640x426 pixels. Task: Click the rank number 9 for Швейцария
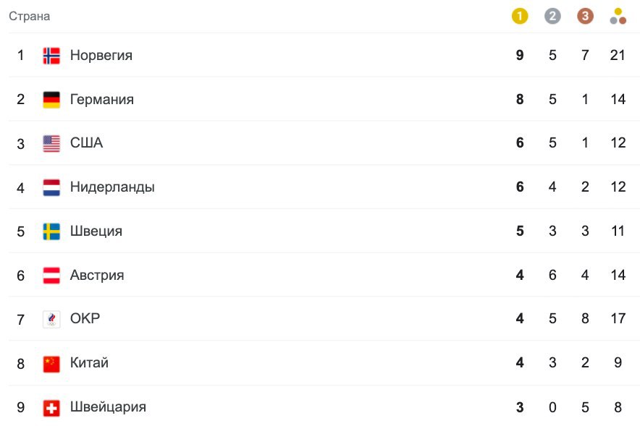(20, 407)
